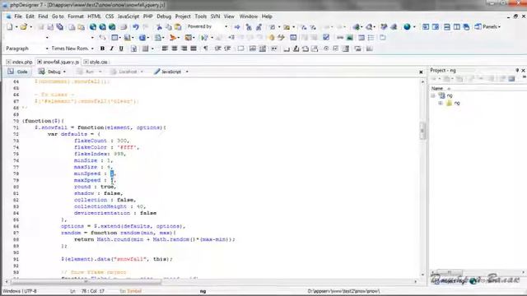The width and height of the screenshot is (527, 296).
Task: Expand the nested ng folder
Action: (x=441, y=104)
